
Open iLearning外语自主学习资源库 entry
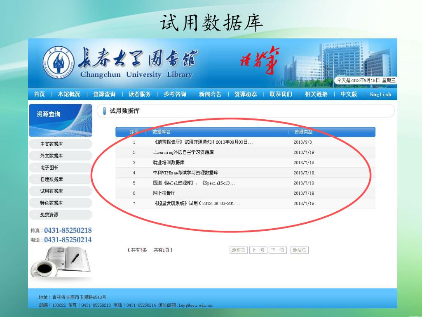(x=183, y=152)
